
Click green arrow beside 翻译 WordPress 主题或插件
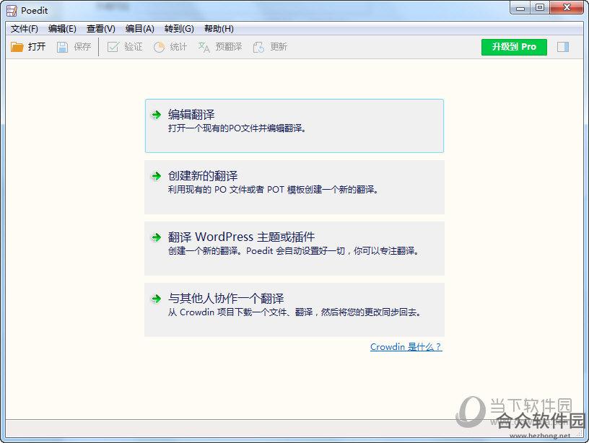(x=156, y=237)
